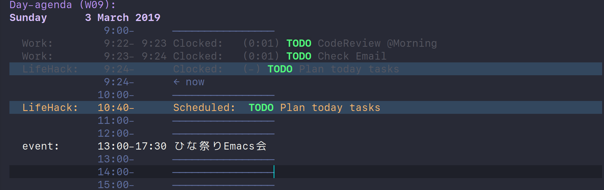The height and width of the screenshot is (190, 604).
Task: Toggle TODO state on the 10:40 scheduled entry
Action: (261, 108)
